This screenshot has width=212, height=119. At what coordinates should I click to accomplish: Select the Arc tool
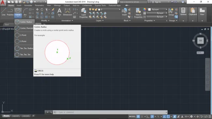[25, 12]
